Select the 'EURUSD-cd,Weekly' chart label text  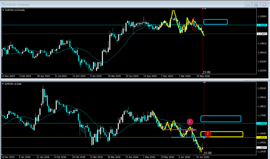(x=15, y=10)
